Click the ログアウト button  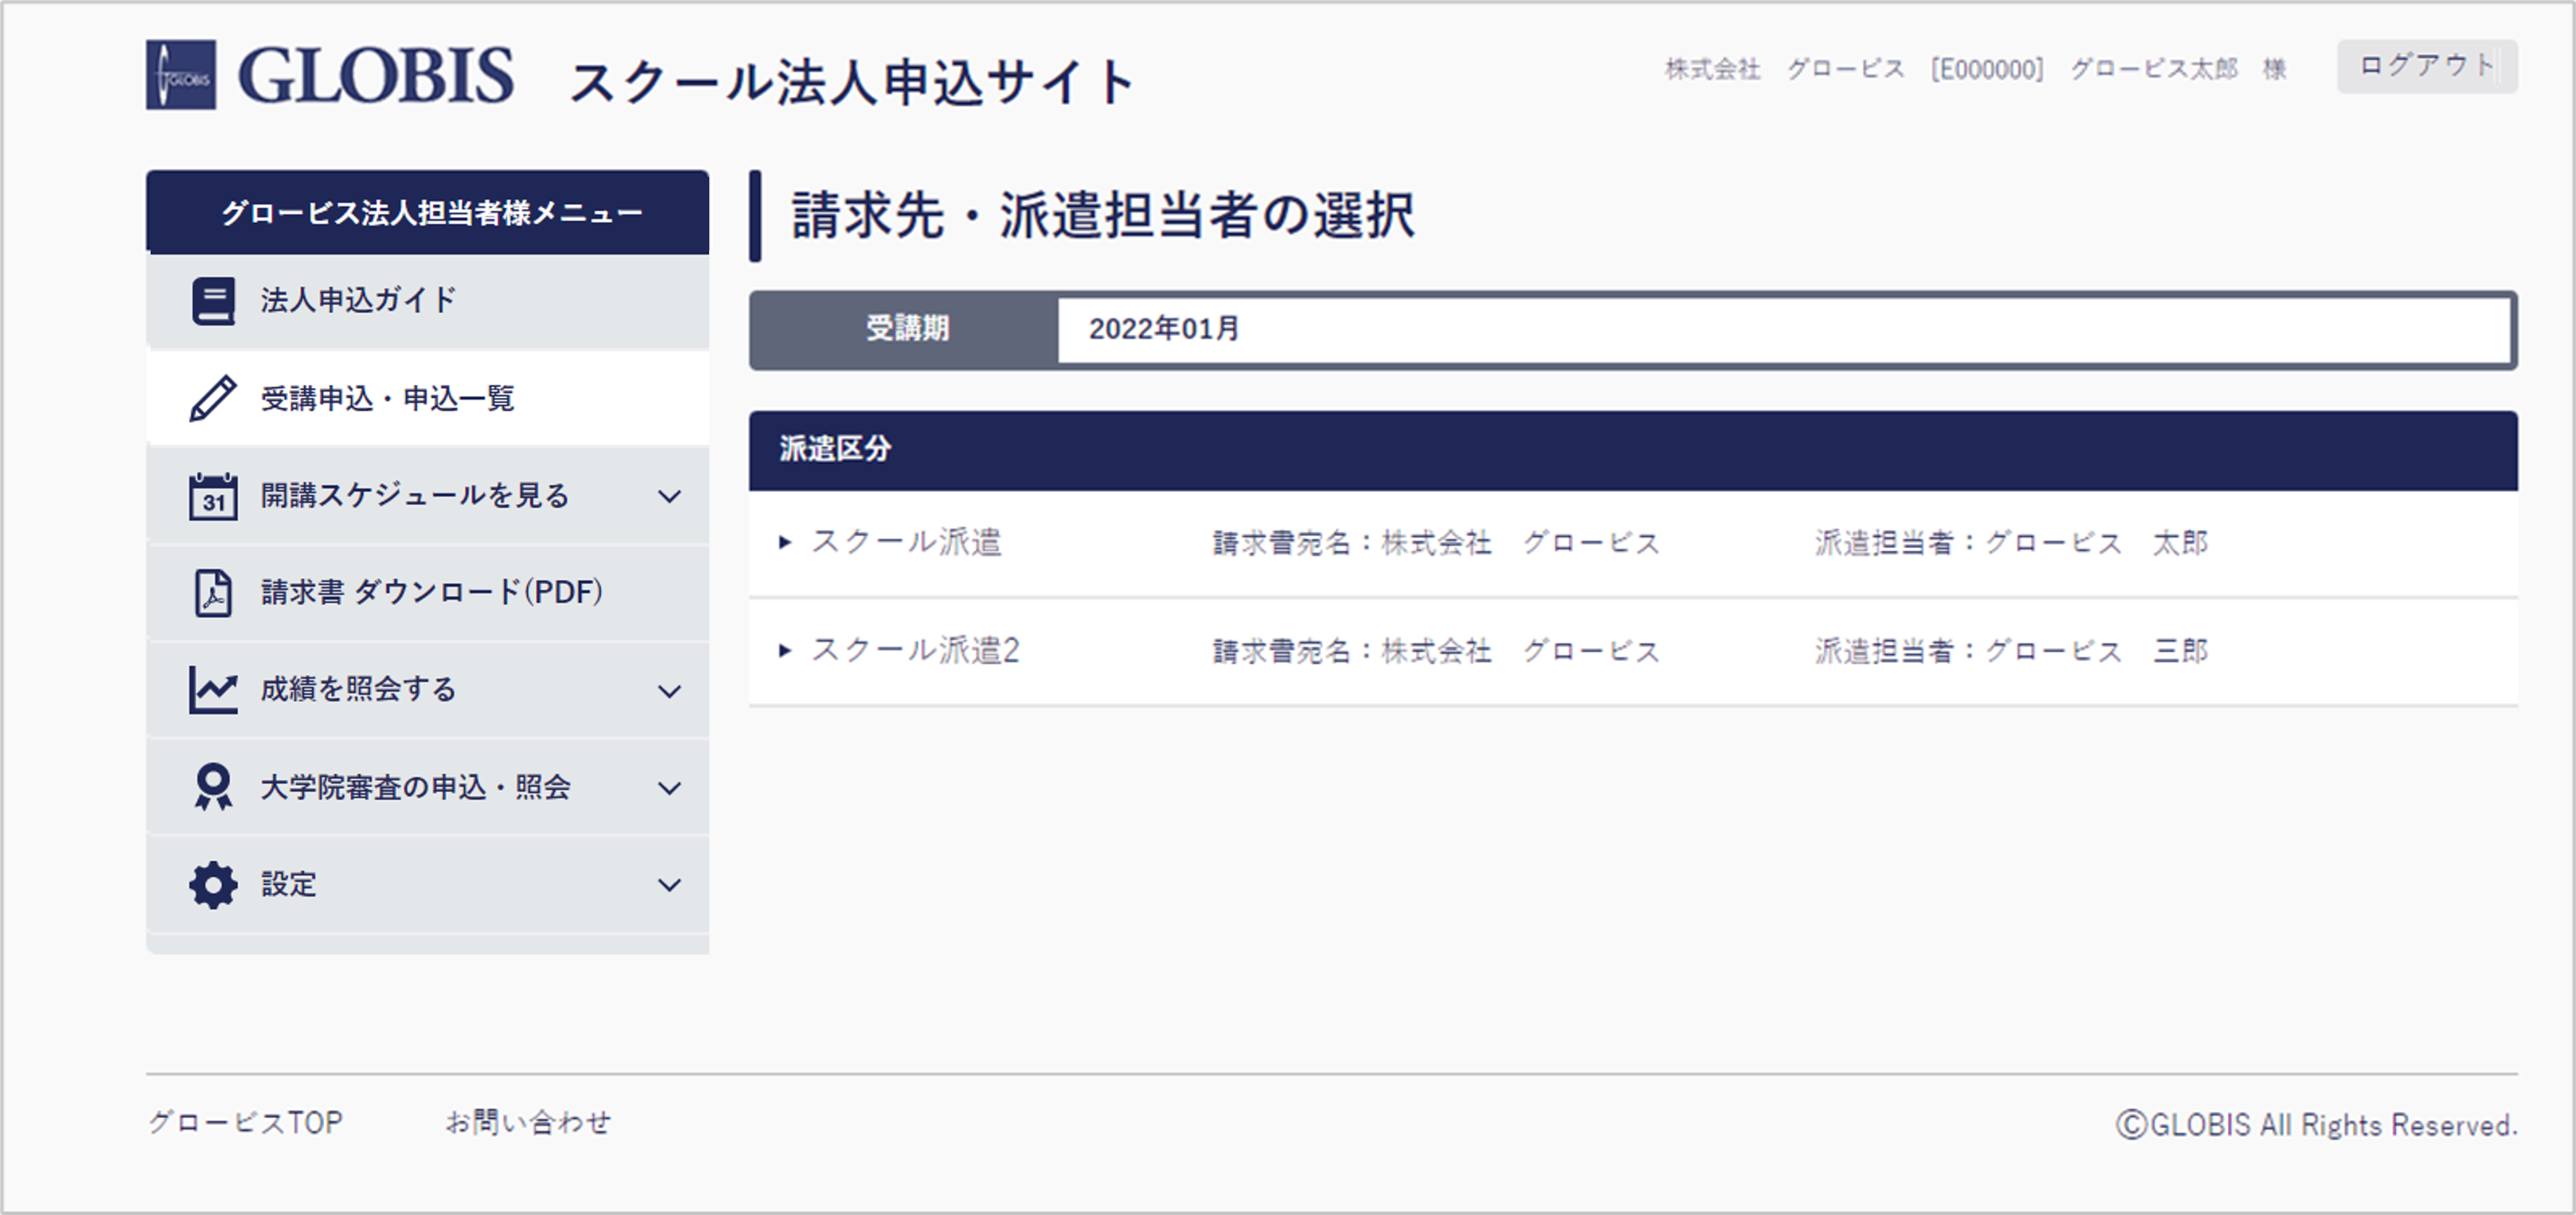click(x=2426, y=66)
